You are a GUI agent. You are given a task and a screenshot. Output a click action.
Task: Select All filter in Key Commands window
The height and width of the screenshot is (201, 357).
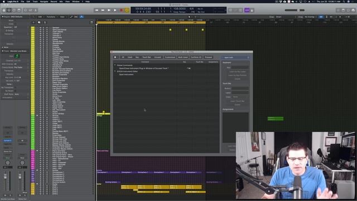123,57
